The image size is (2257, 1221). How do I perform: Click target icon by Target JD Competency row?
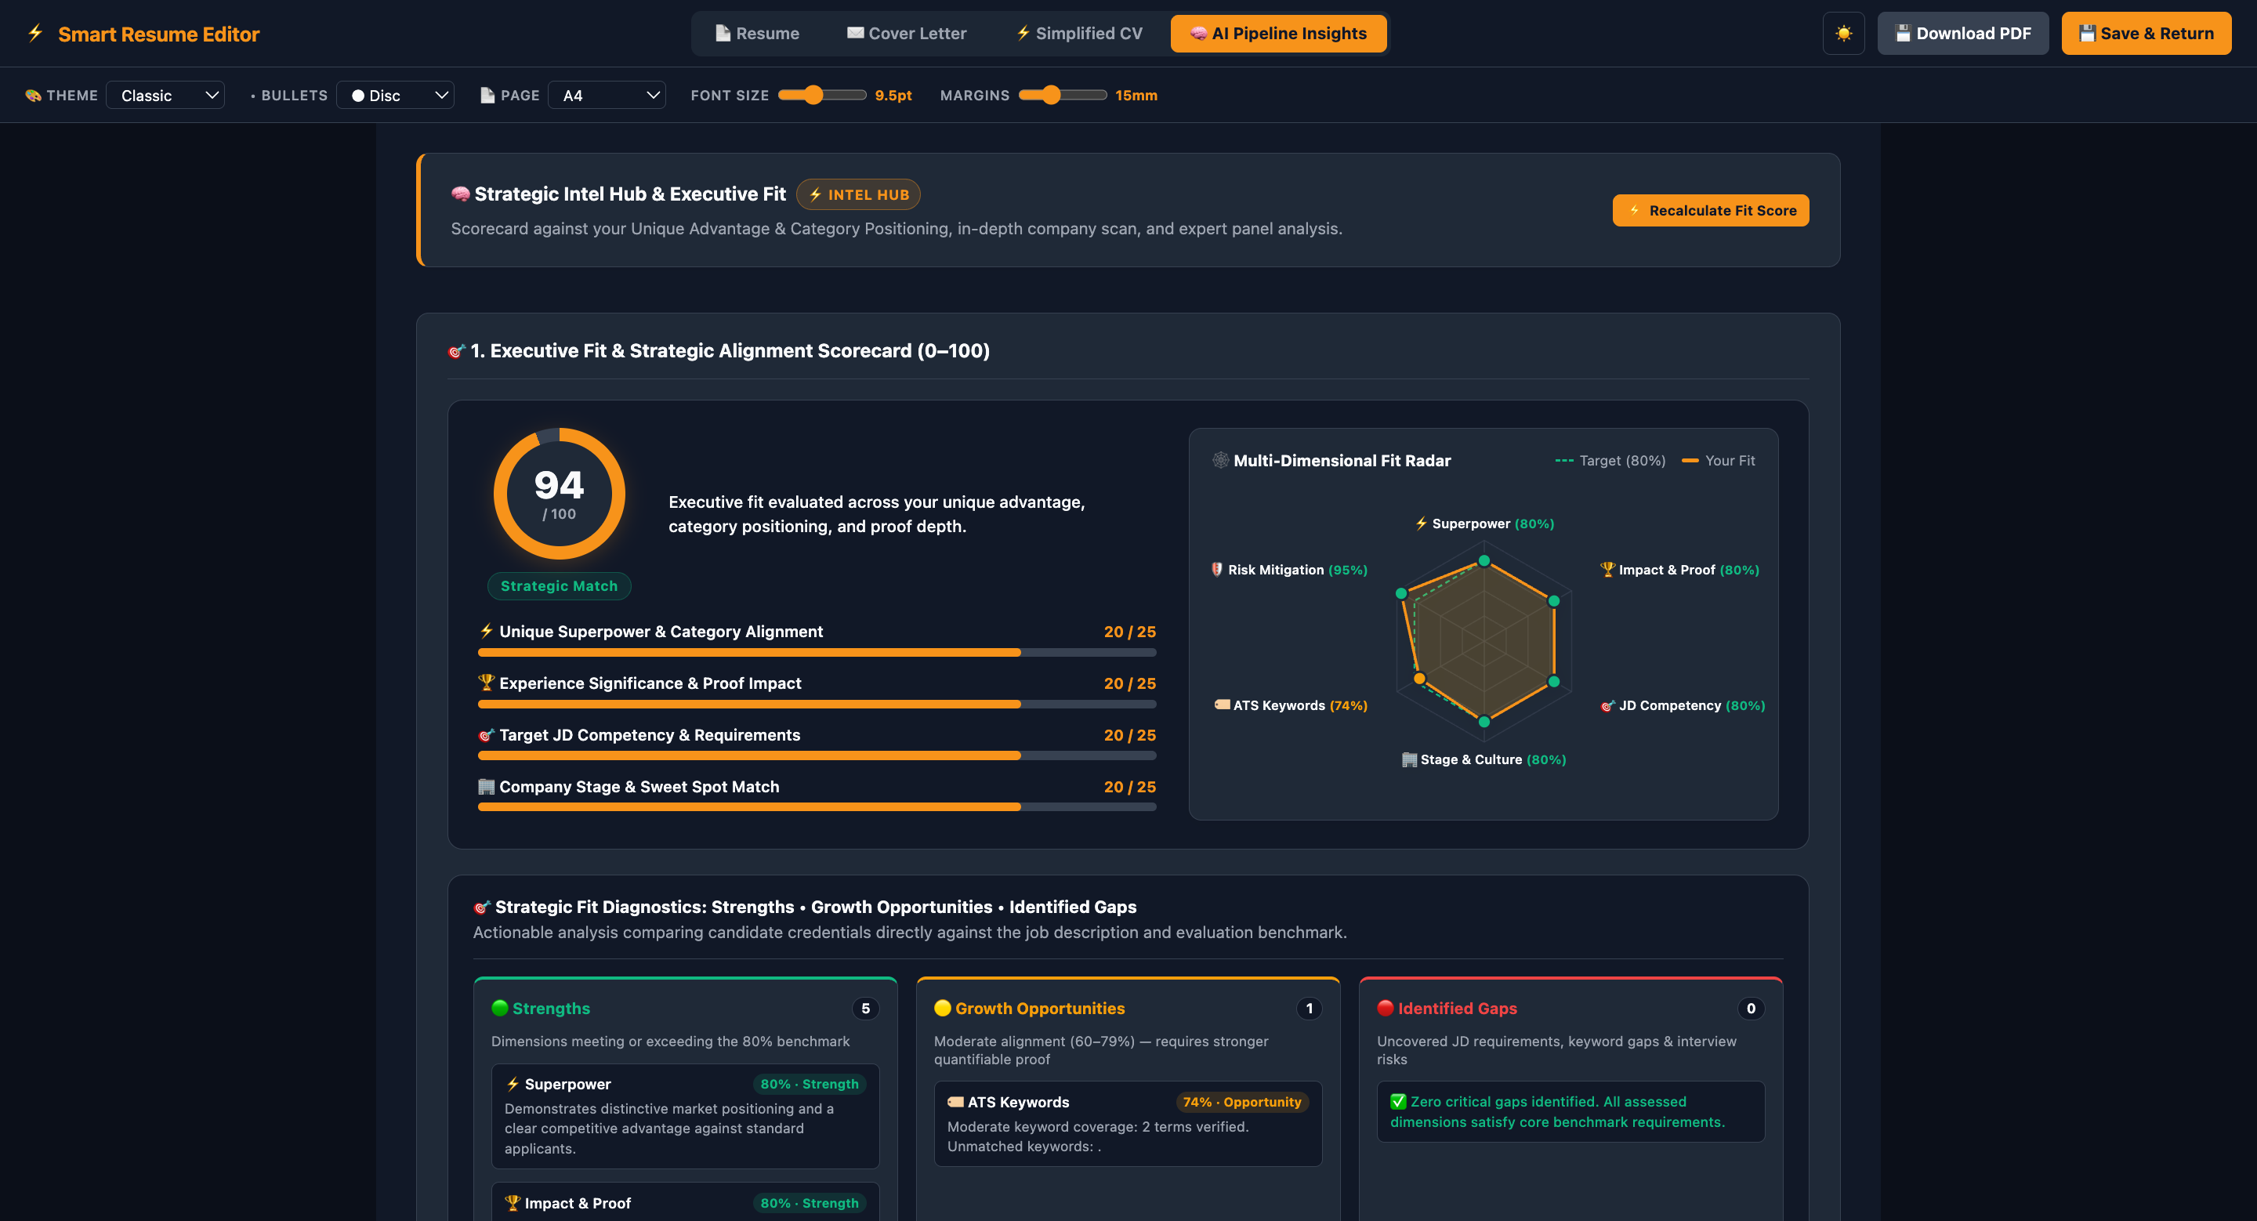point(486,735)
